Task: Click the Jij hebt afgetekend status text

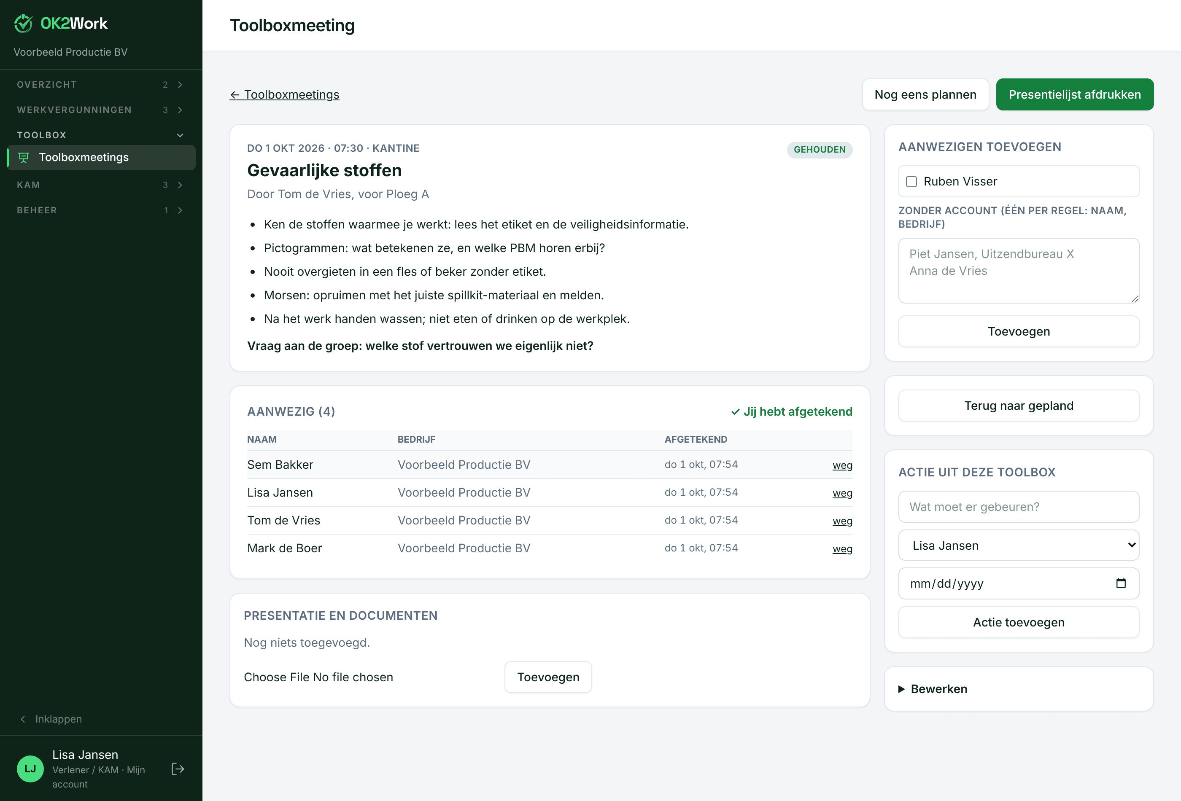Action: coord(792,412)
